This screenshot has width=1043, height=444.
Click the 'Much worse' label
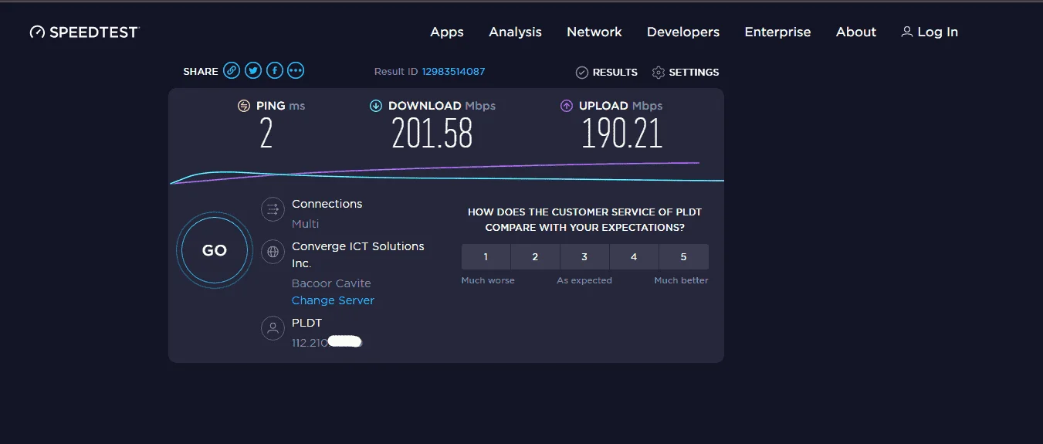pyautogui.click(x=488, y=280)
